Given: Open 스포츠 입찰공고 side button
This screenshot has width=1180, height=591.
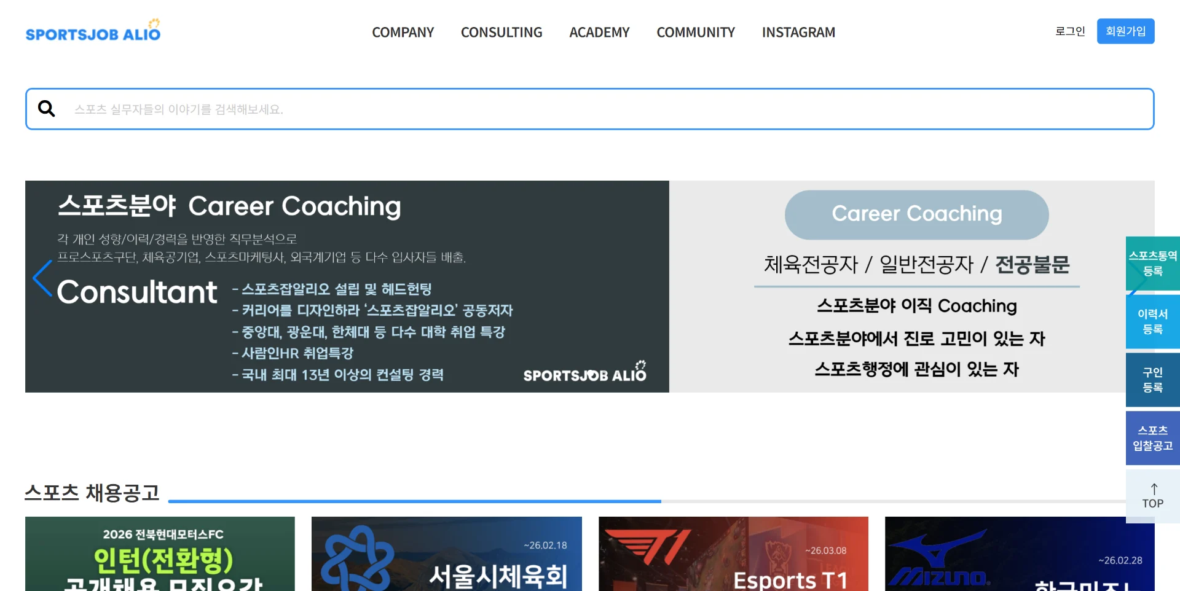Looking at the screenshot, I should tap(1153, 438).
